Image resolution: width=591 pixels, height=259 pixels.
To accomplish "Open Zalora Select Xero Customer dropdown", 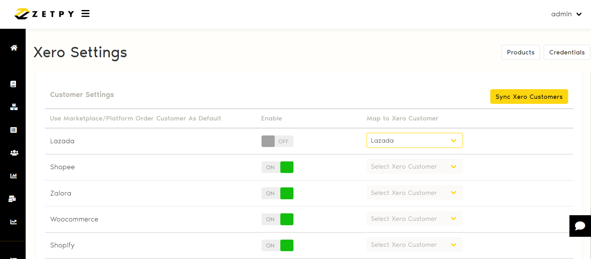I will (x=415, y=193).
